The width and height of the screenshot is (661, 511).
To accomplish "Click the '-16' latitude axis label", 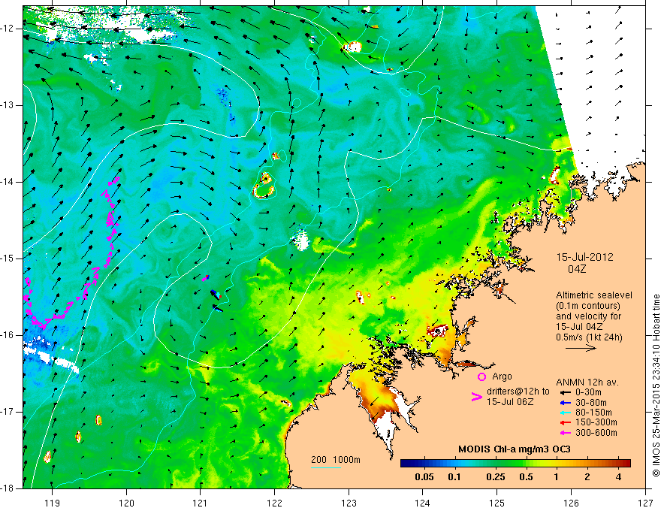I will [x=8, y=335].
